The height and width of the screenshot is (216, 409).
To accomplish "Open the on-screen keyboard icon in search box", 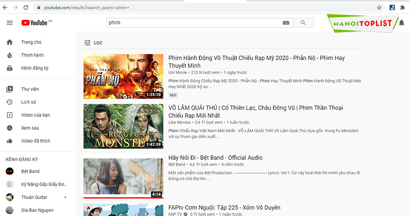I will coord(286,22).
